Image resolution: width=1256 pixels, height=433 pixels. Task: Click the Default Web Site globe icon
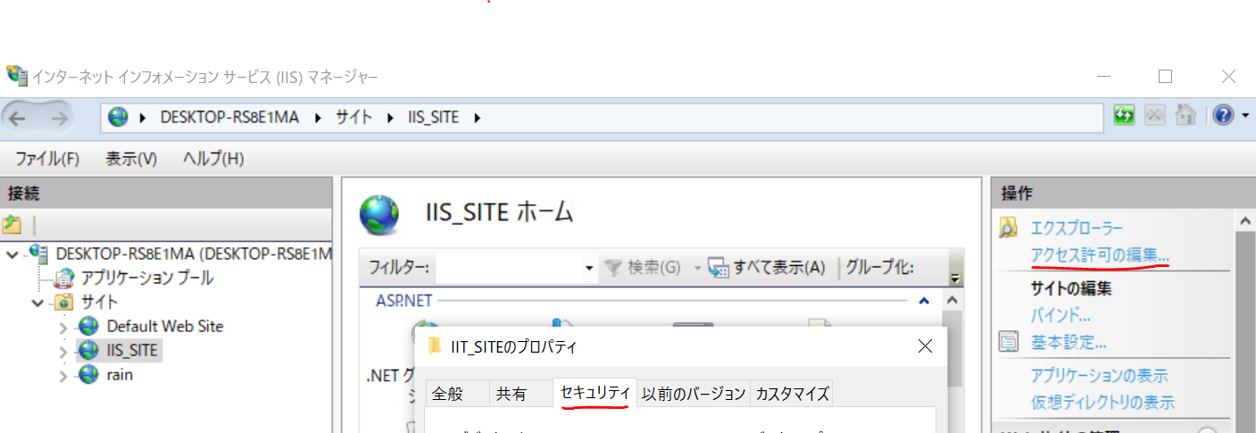(88, 326)
